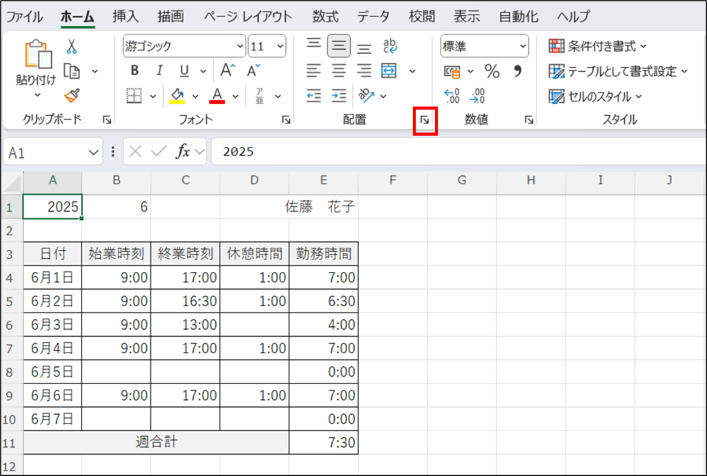
Task: Click the cut scissors icon
Action: click(x=71, y=46)
